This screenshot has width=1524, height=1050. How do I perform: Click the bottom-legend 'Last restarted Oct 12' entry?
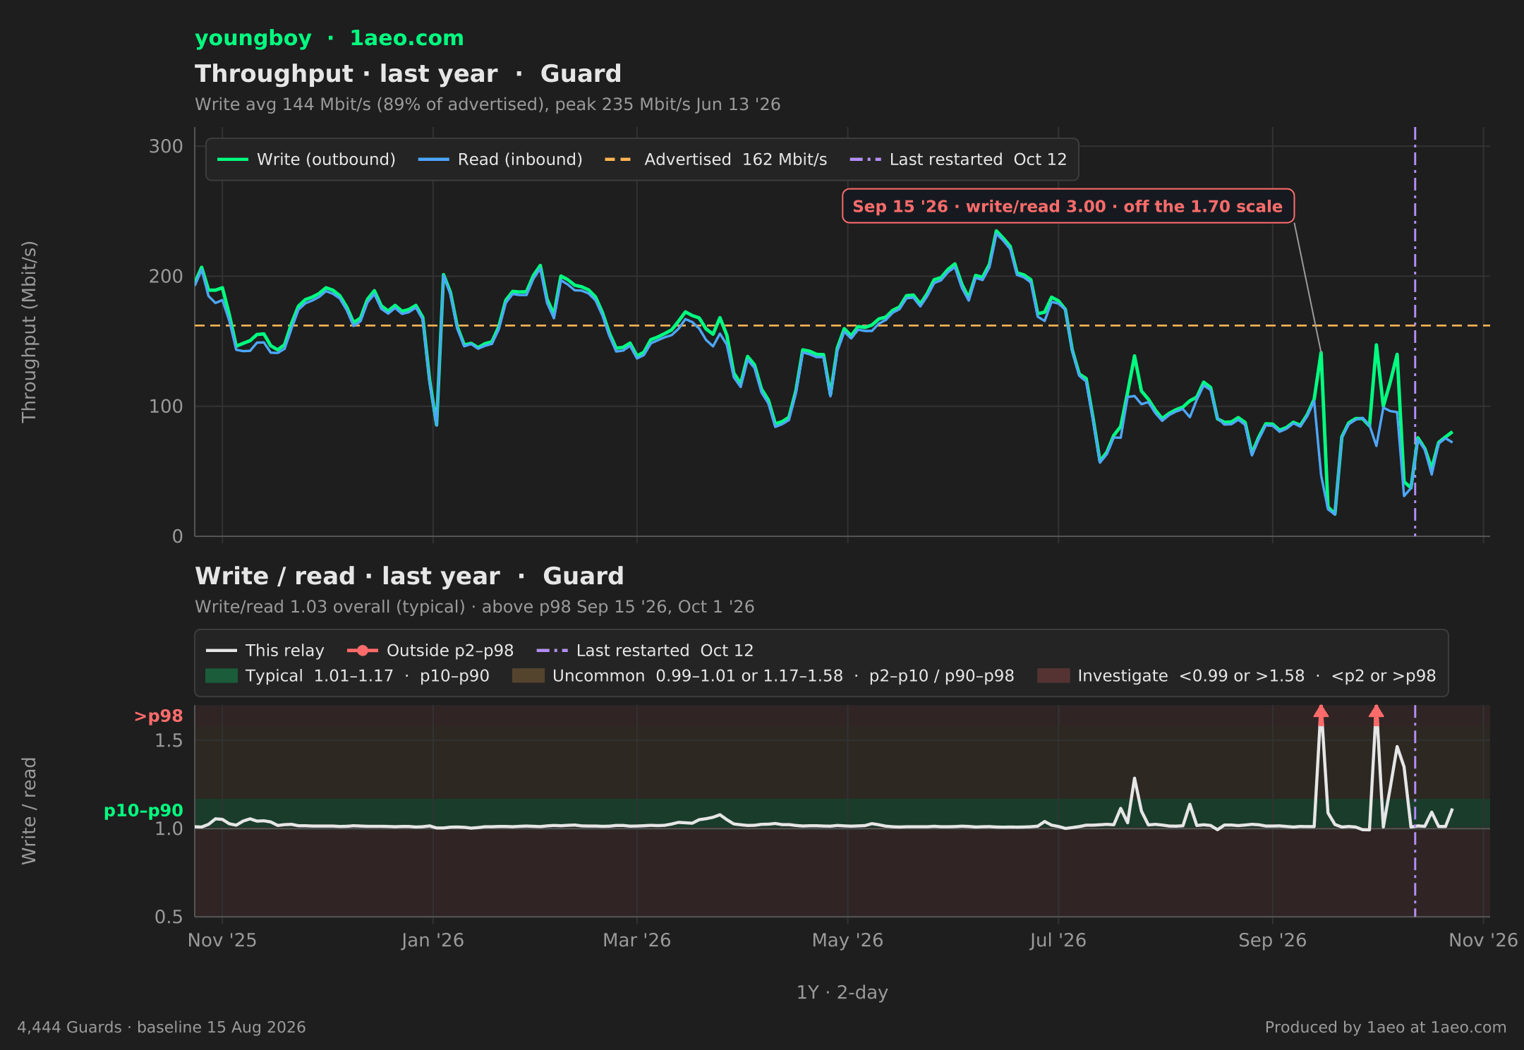click(x=645, y=651)
